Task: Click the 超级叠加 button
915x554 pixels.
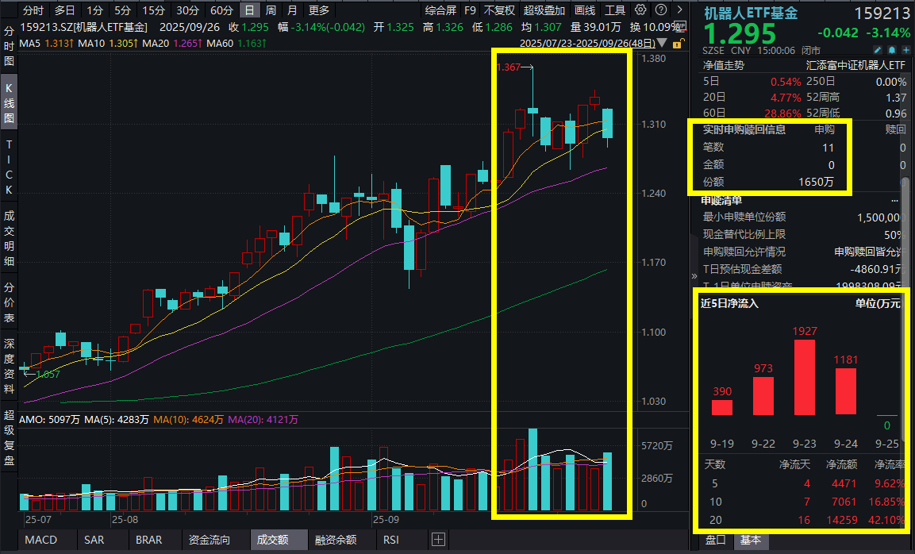Action: tap(544, 10)
